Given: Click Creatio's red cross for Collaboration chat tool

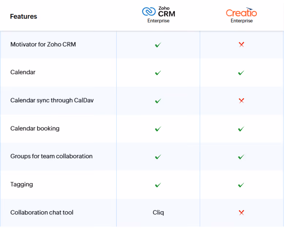Looking at the screenshot, I should pos(242,213).
